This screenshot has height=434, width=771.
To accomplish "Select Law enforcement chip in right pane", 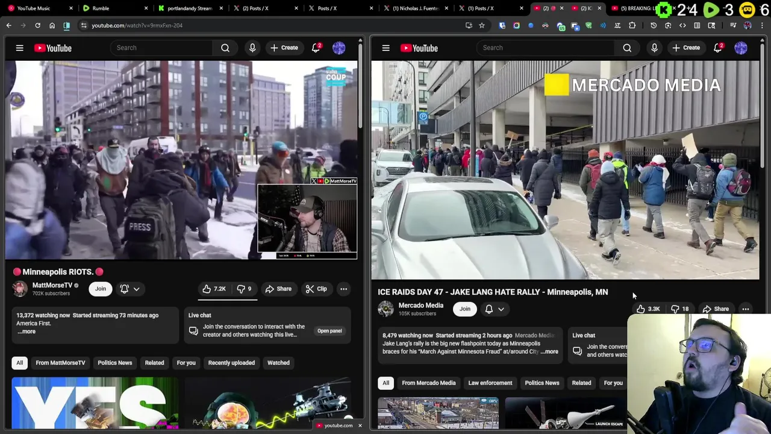I will pyautogui.click(x=490, y=383).
